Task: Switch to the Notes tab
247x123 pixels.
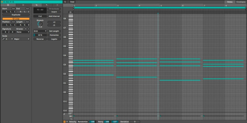Action: coord(230,2)
